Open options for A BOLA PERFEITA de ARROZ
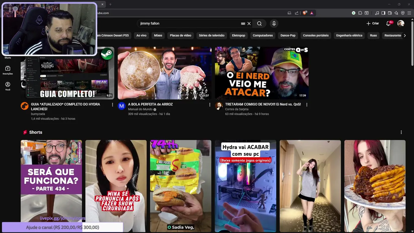The width and height of the screenshot is (414, 233). click(x=210, y=105)
